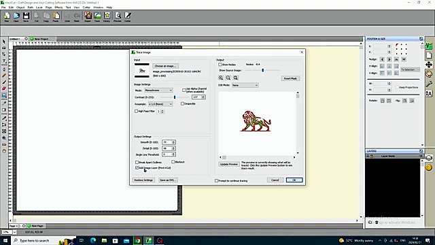Click the Cutter toolbar icon
This screenshot has height=245, width=435.
pos(128,16)
